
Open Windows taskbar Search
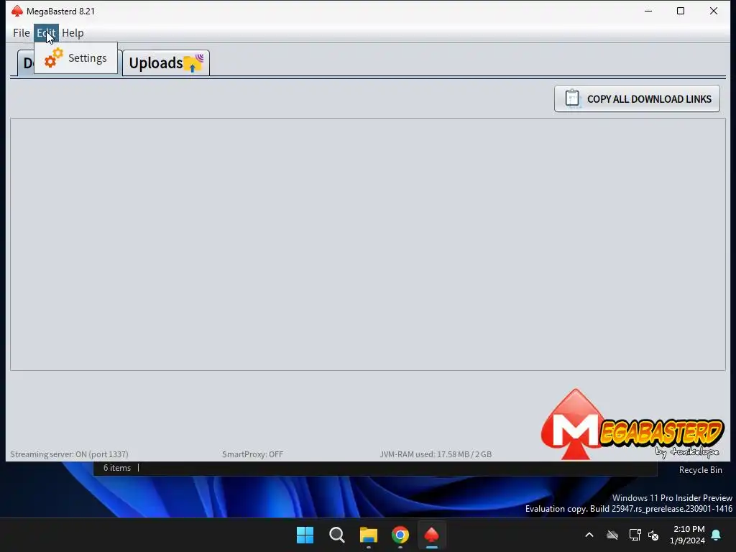pos(336,535)
